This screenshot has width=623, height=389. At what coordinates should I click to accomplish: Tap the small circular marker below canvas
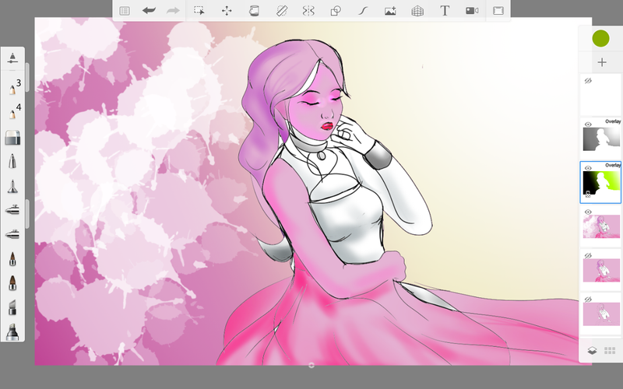click(311, 365)
